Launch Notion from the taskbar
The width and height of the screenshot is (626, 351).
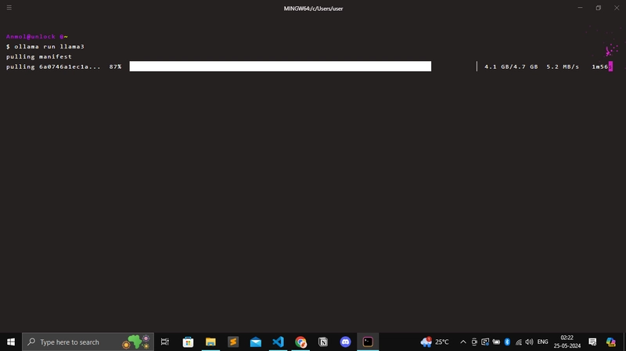(x=323, y=342)
